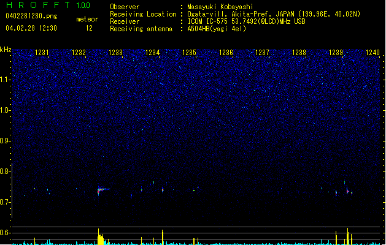Image resolution: width=386 pixels, height=245 pixels.
Task: Click the 1234 time marker
Action: 153,53
